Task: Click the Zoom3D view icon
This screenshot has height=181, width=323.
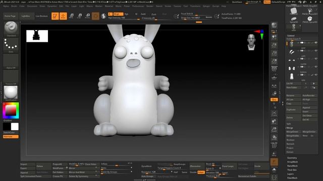Action: 274,130
